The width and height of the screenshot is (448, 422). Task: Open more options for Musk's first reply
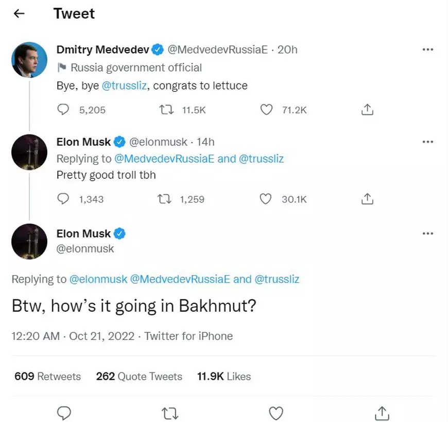pyautogui.click(x=428, y=141)
